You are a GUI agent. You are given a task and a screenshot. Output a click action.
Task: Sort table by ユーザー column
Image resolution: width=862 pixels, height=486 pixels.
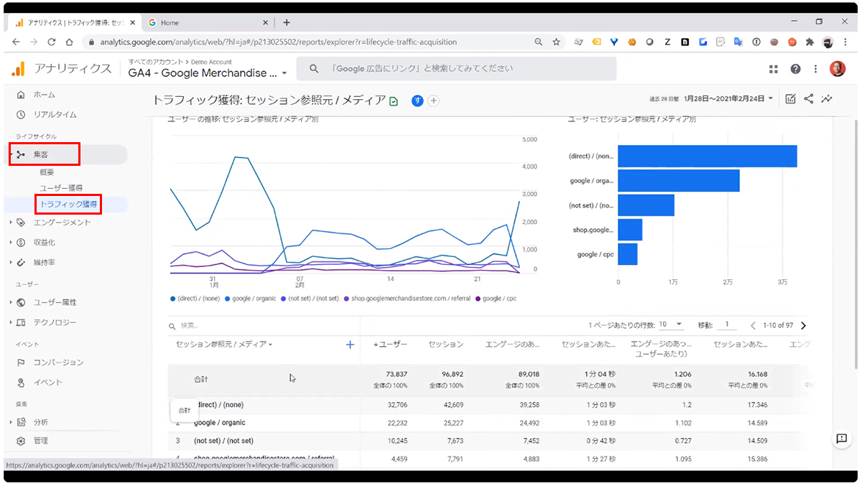pos(391,345)
